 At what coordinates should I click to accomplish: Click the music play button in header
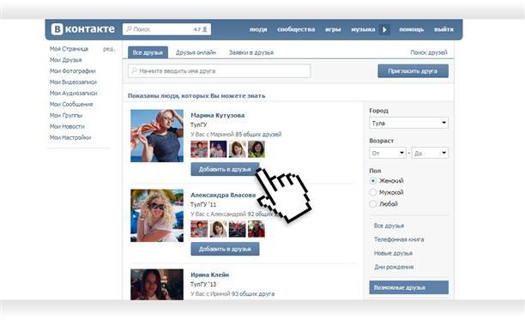[384, 29]
